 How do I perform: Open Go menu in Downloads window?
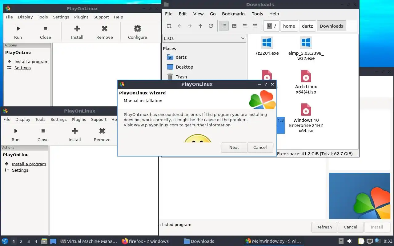[x=213, y=14]
